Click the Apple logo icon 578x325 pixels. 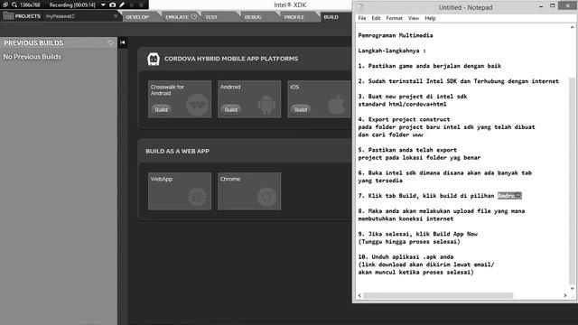pyautogui.click(x=337, y=105)
